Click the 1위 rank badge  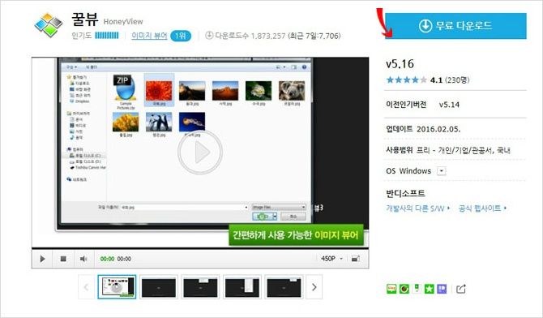[181, 36]
